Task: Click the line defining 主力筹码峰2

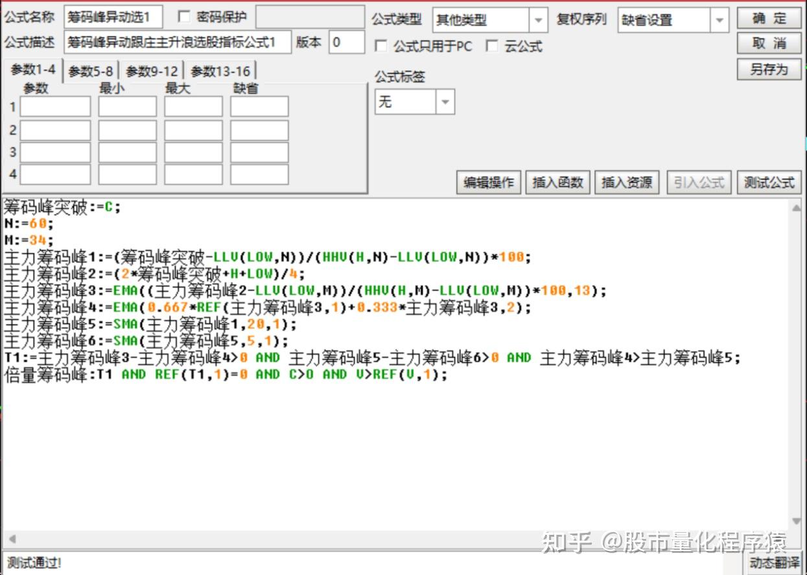Action: tap(154, 274)
